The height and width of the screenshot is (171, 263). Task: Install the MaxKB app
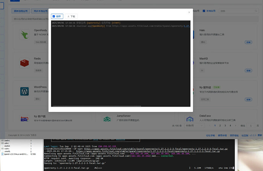coord(248,70)
